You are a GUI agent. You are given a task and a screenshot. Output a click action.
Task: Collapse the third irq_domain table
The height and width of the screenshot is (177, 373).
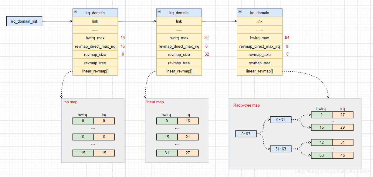pos(240,11)
